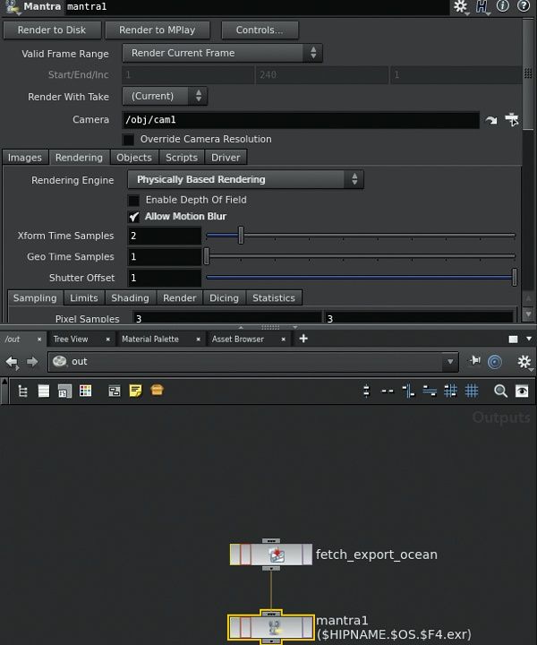The height and width of the screenshot is (645, 537).
Task: Open the network search magnifier
Action: tap(500, 391)
